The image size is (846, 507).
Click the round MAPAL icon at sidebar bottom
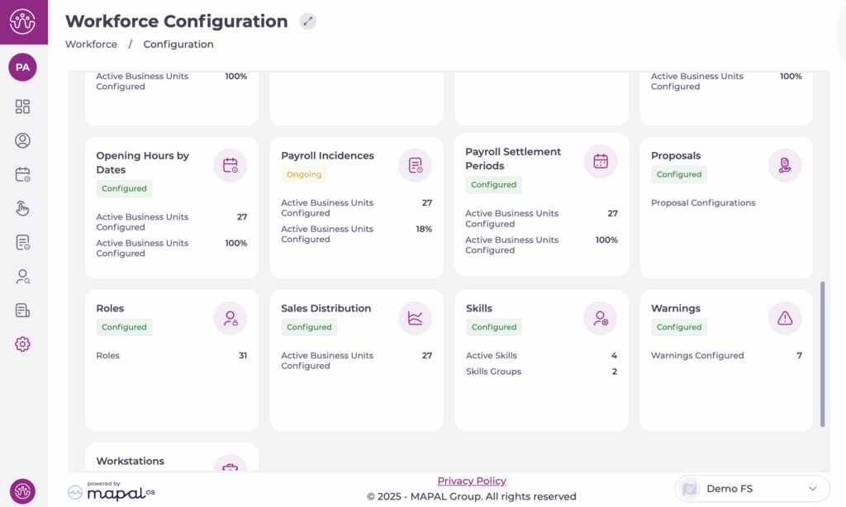22,491
